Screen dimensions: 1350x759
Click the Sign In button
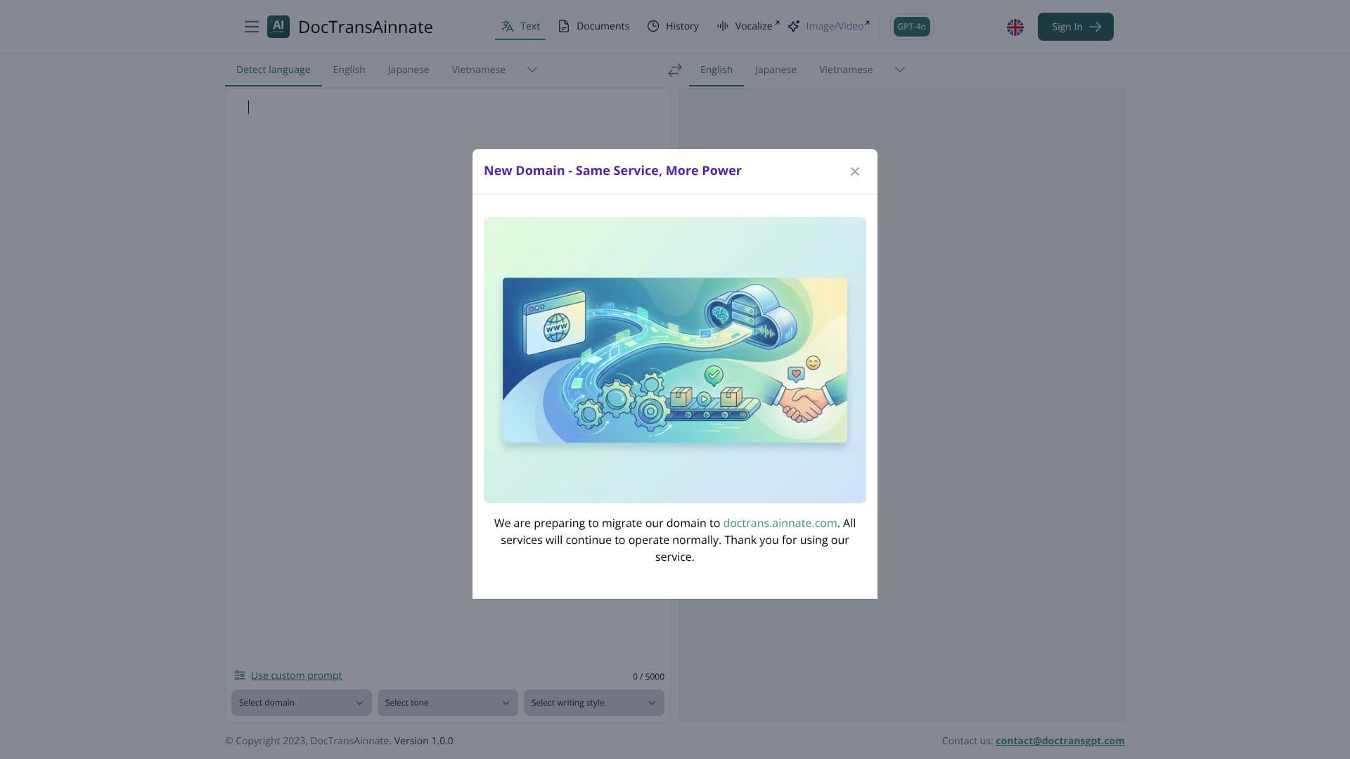click(x=1075, y=27)
